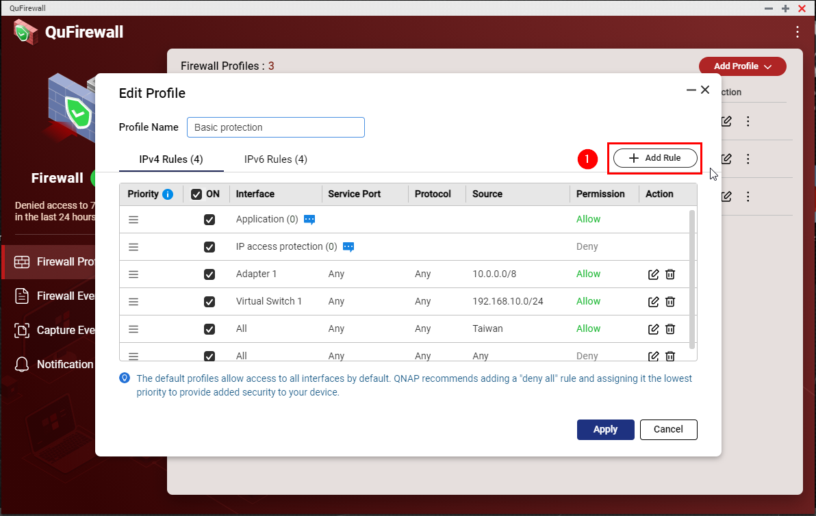Open more options for first profile row
816x516 pixels.
point(748,121)
